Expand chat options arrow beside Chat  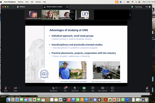(69, 88)
